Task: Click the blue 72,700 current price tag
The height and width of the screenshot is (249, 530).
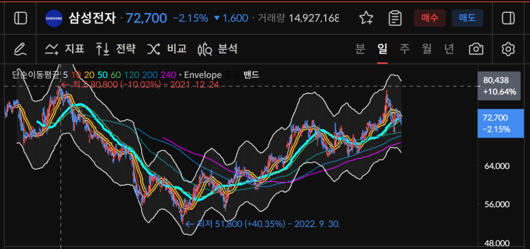Action: pos(501,123)
